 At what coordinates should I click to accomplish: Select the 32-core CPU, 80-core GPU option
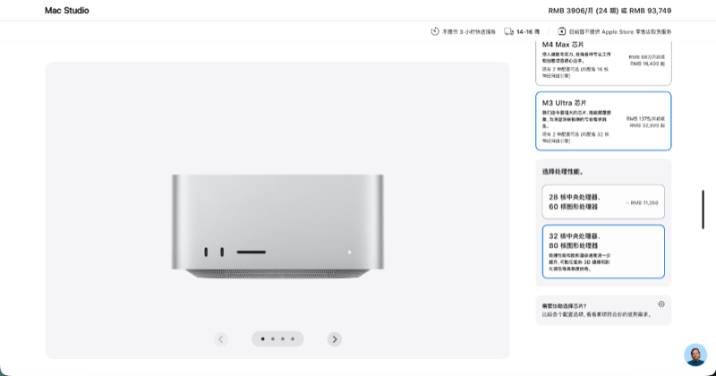pos(603,252)
